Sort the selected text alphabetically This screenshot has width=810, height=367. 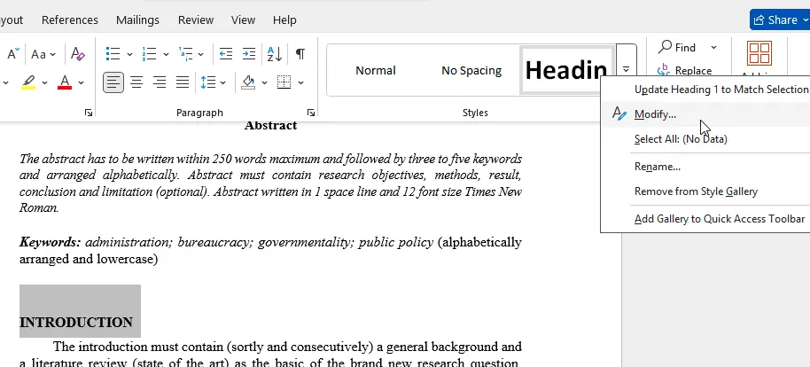(x=276, y=54)
